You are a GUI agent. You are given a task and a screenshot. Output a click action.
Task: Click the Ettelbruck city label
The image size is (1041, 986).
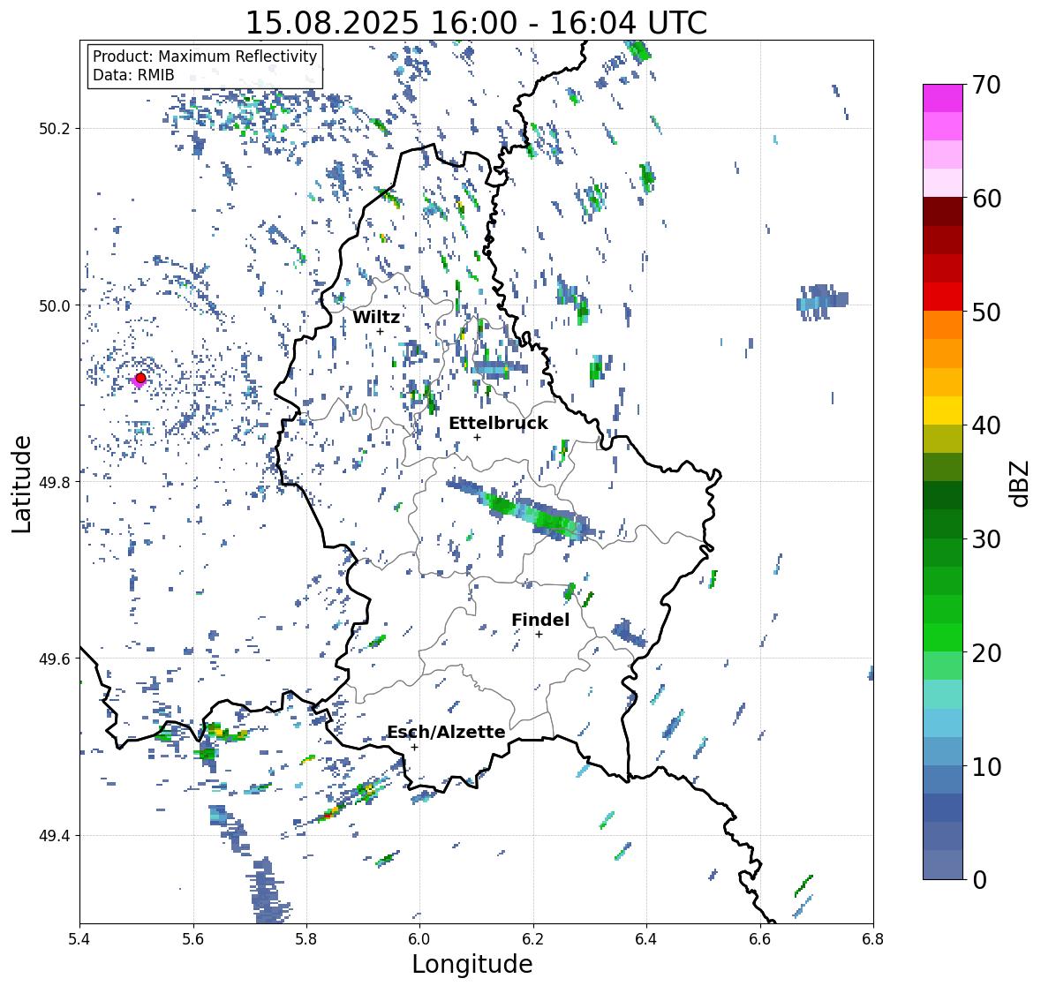(498, 424)
